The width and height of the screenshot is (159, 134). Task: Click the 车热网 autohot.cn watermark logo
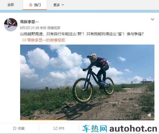pos(120,129)
